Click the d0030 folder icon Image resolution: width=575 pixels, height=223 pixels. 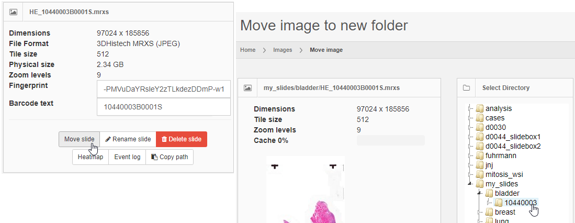click(480, 127)
